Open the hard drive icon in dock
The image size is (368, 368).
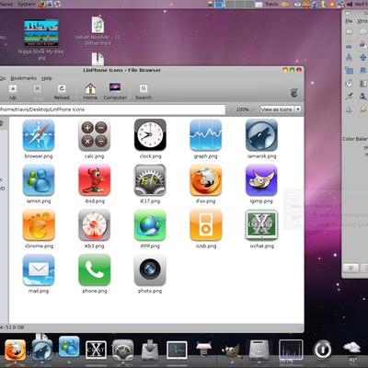tap(259, 350)
